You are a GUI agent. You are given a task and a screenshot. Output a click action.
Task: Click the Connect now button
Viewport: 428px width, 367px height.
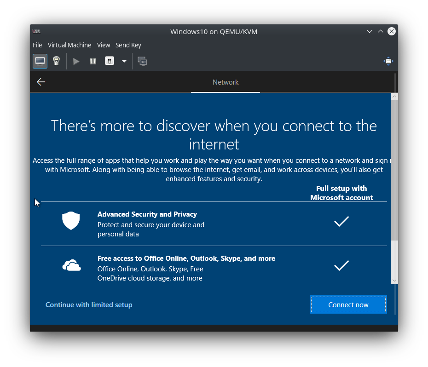coord(348,304)
